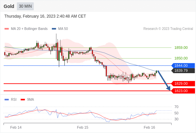Click the red 1829.00 support tag
Image resolution: width=196 pixels, height=133 pixels.
click(x=183, y=83)
